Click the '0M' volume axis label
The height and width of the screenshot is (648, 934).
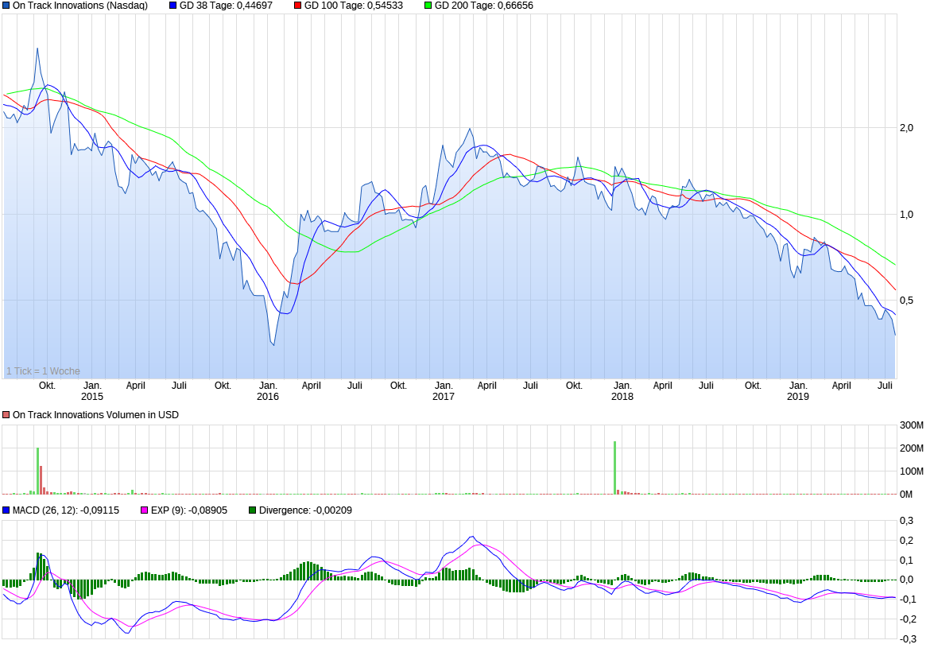tap(906, 494)
